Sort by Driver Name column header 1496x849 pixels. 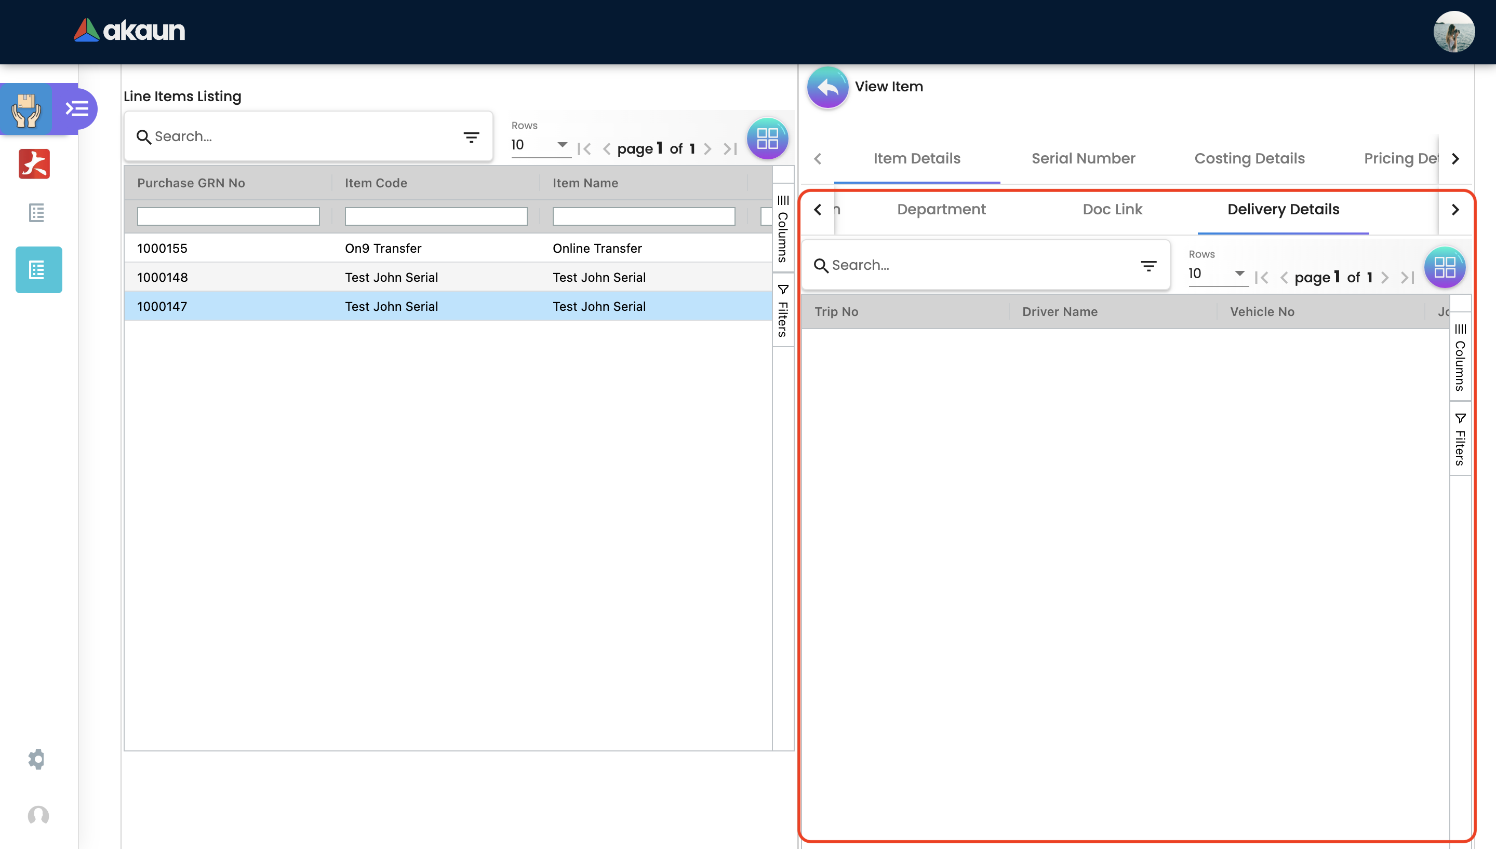pyautogui.click(x=1060, y=312)
